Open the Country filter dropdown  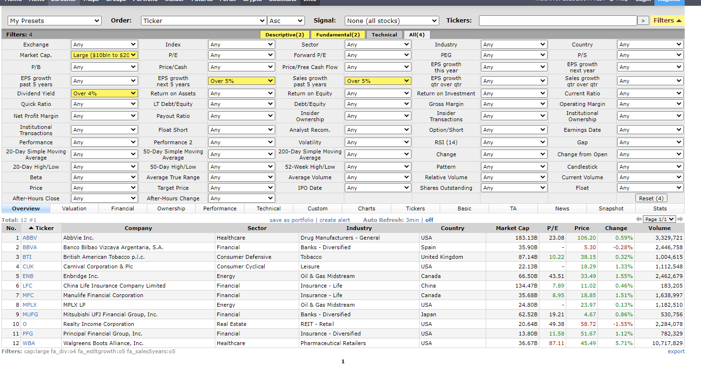coord(650,45)
